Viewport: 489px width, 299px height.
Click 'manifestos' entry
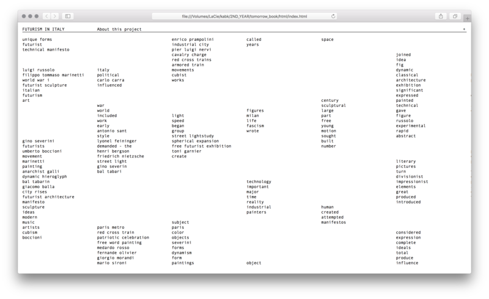pos(333,222)
